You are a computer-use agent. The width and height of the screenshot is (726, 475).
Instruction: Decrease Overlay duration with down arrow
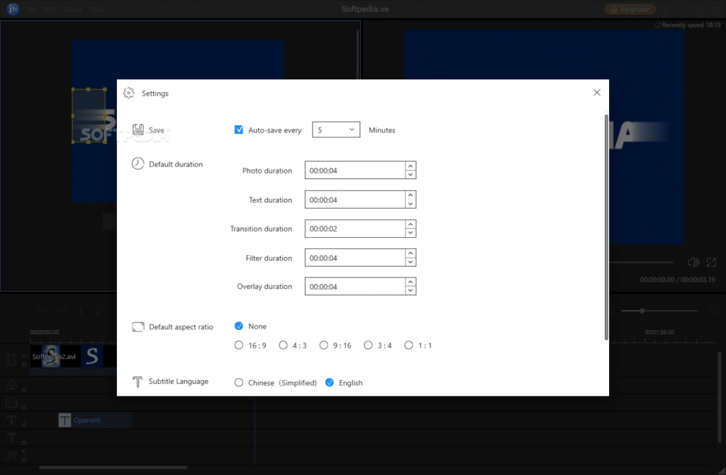click(x=411, y=291)
